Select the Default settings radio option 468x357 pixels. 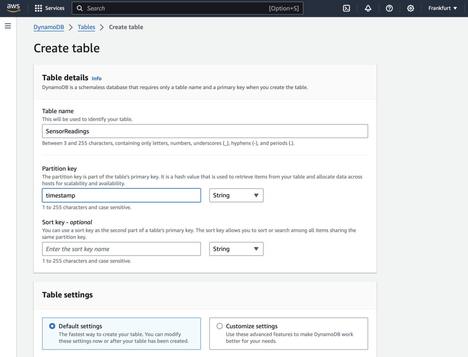click(x=52, y=326)
